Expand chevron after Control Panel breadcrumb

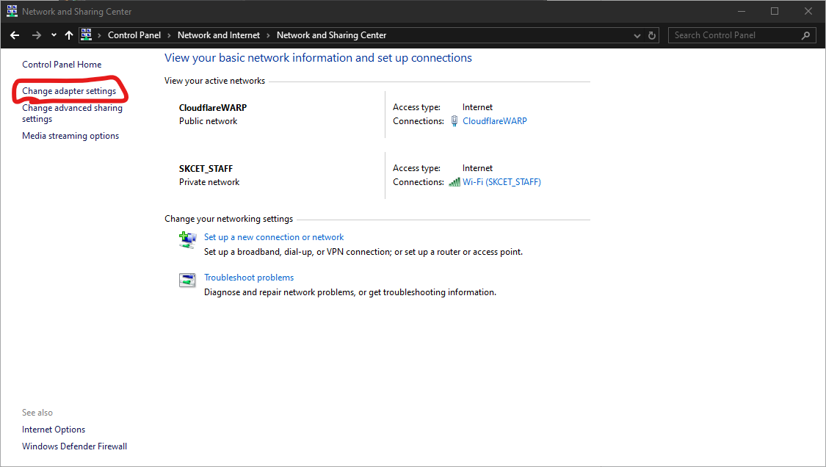[169, 35]
